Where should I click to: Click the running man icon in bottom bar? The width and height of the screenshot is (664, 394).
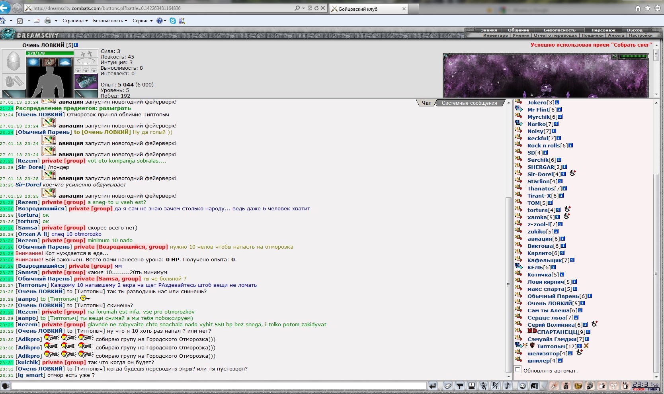pyautogui.click(x=484, y=386)
